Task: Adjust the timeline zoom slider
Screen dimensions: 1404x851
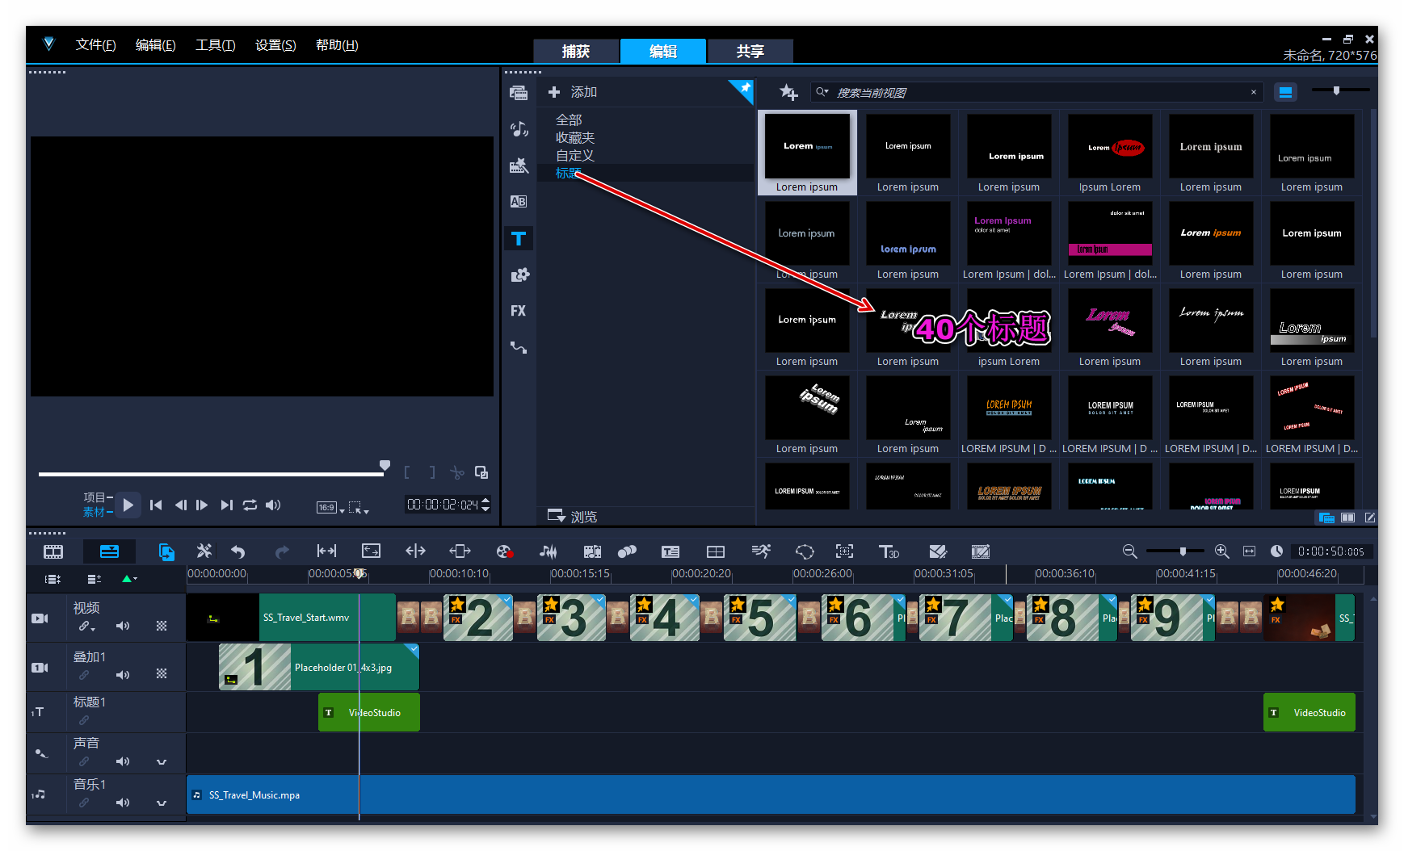Action: [1183, 551]
